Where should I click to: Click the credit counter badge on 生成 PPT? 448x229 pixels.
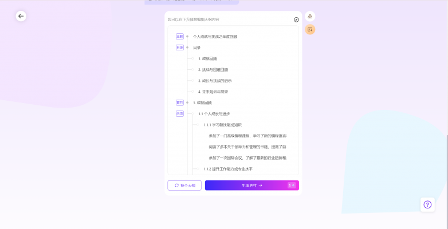[292, 185]
